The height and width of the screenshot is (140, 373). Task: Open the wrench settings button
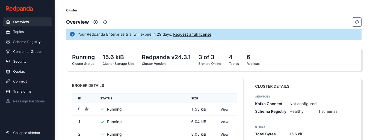(x=357, y=22)
